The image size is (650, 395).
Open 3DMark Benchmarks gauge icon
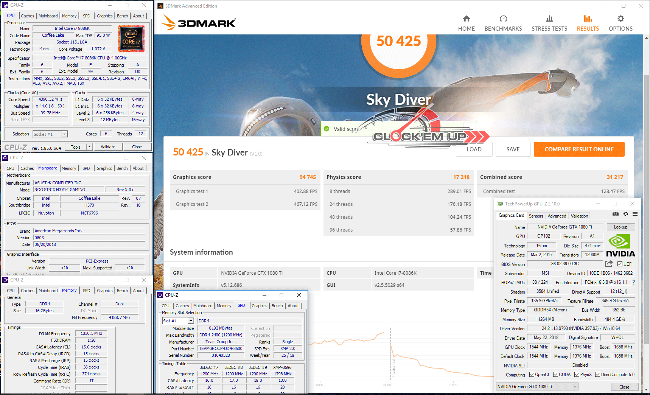pos(503,19)
